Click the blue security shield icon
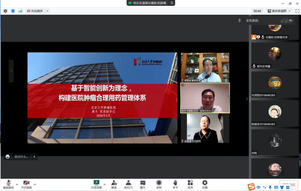This screenshot has height=191, width=301. click(x=13, y=11)
